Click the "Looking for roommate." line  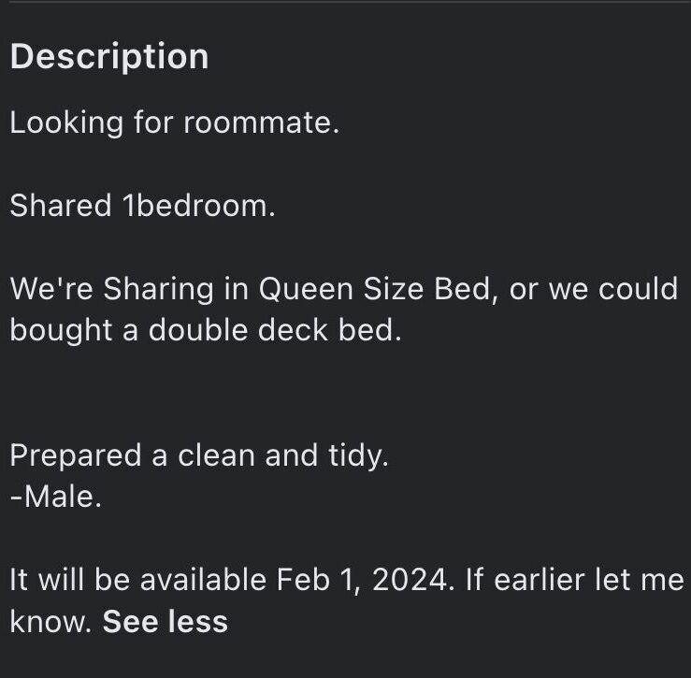tap(174, 123)
